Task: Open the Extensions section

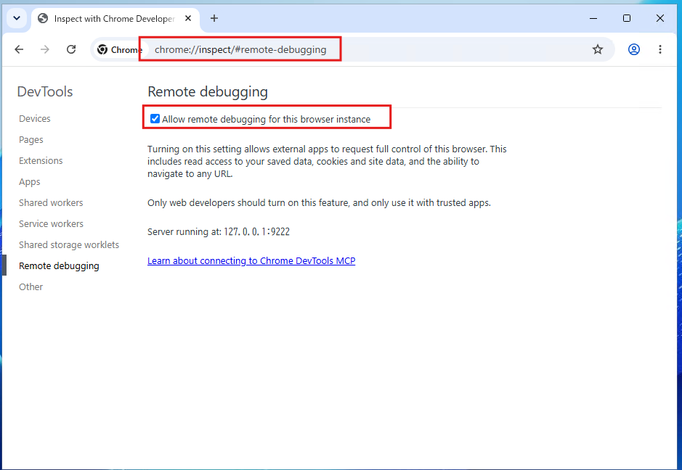Action: pos(41,161)
